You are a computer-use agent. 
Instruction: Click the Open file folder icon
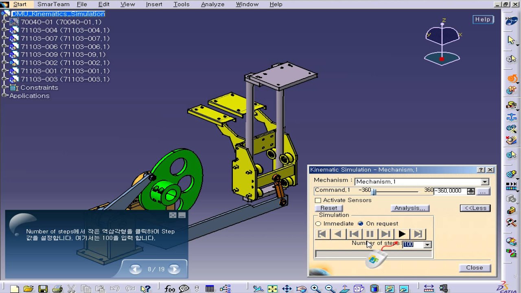pos(28,289)
